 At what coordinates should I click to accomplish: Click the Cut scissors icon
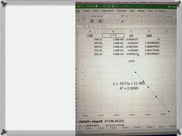[83, 15]
